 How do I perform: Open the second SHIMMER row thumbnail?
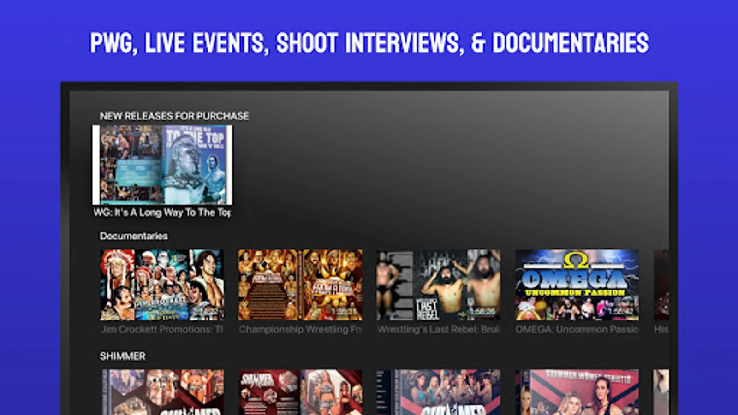(300, 392)
